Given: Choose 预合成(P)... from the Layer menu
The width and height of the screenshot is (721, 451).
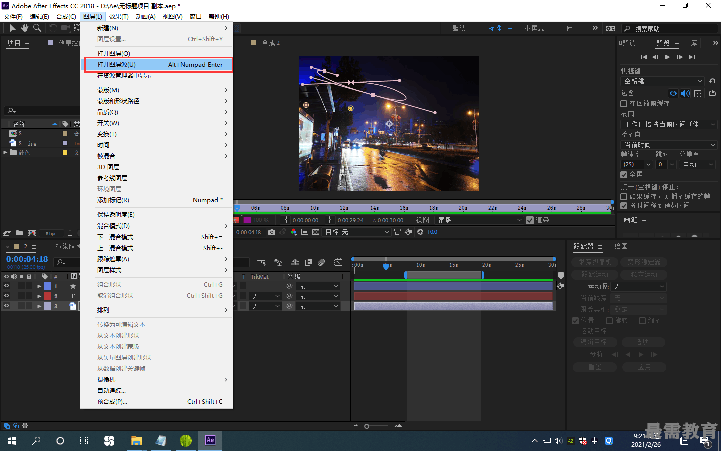Looking at the screenshot, I should pos(157,402).
